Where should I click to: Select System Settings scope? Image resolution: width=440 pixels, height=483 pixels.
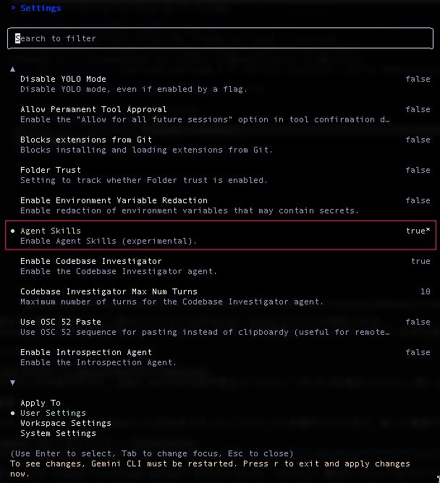click(58, 433)
